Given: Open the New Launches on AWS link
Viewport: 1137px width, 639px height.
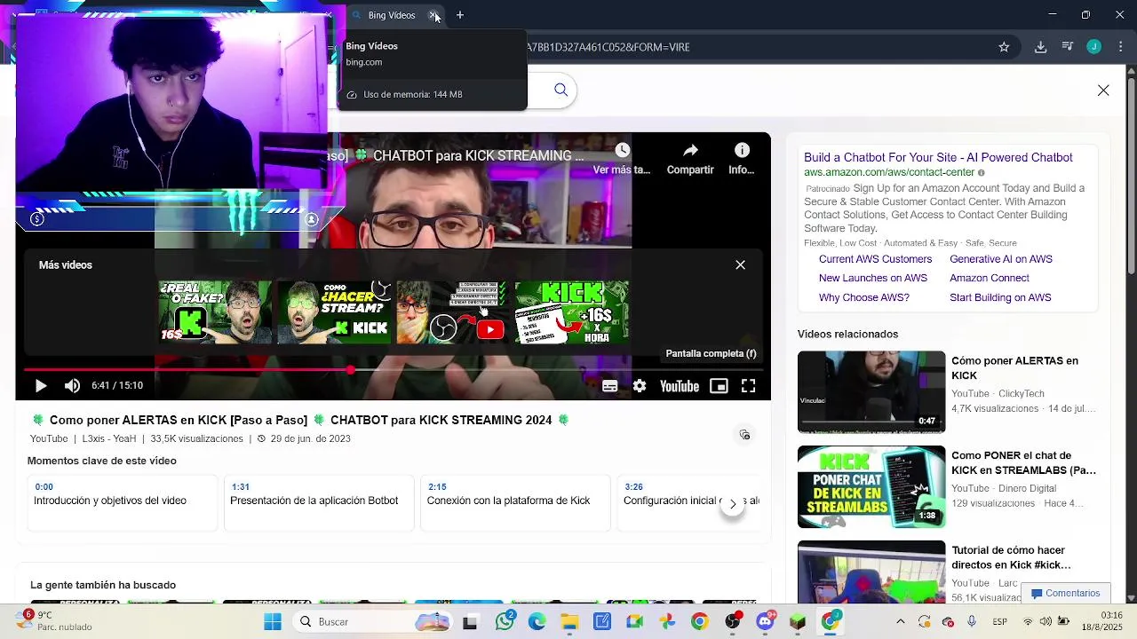Looking at the screenshot, I should (873, 278).
